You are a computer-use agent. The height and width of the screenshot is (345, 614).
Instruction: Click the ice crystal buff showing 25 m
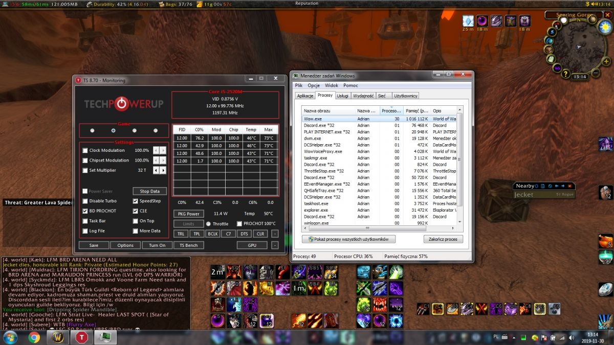point(468,21)
